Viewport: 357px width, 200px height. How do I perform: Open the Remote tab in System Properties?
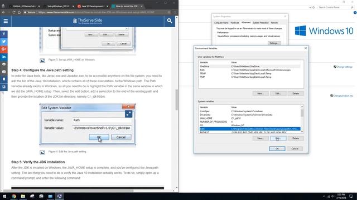click(274, 23)
